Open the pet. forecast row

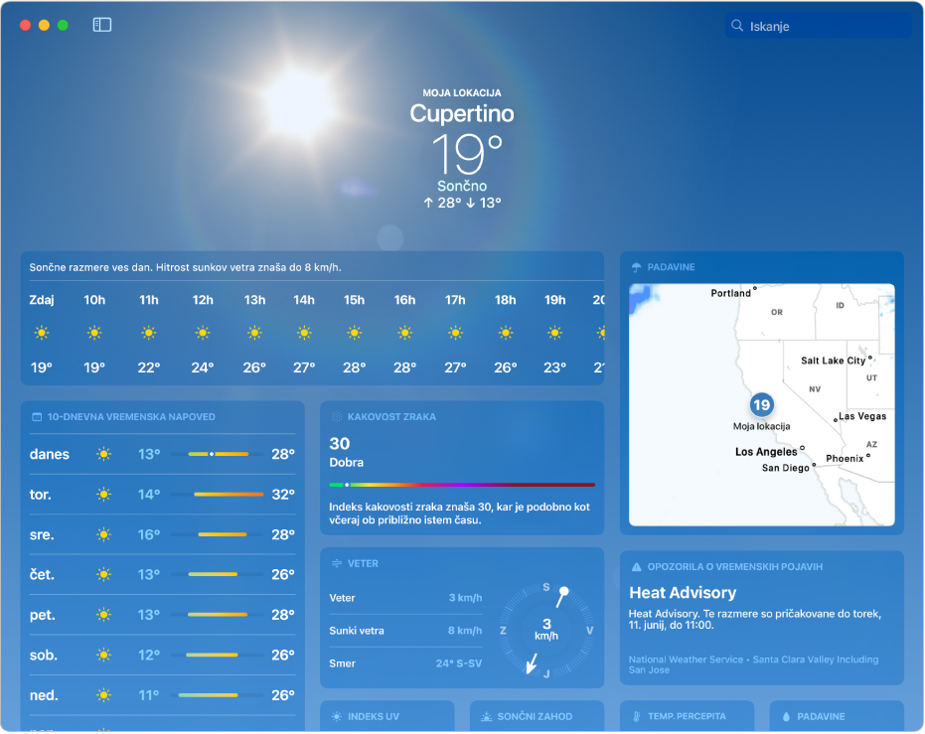(x=162, y=615)
